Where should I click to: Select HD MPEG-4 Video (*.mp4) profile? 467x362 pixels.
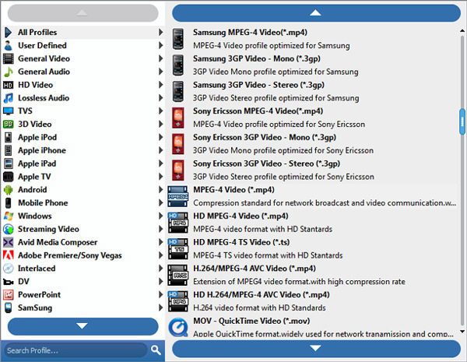click(313, 223)
